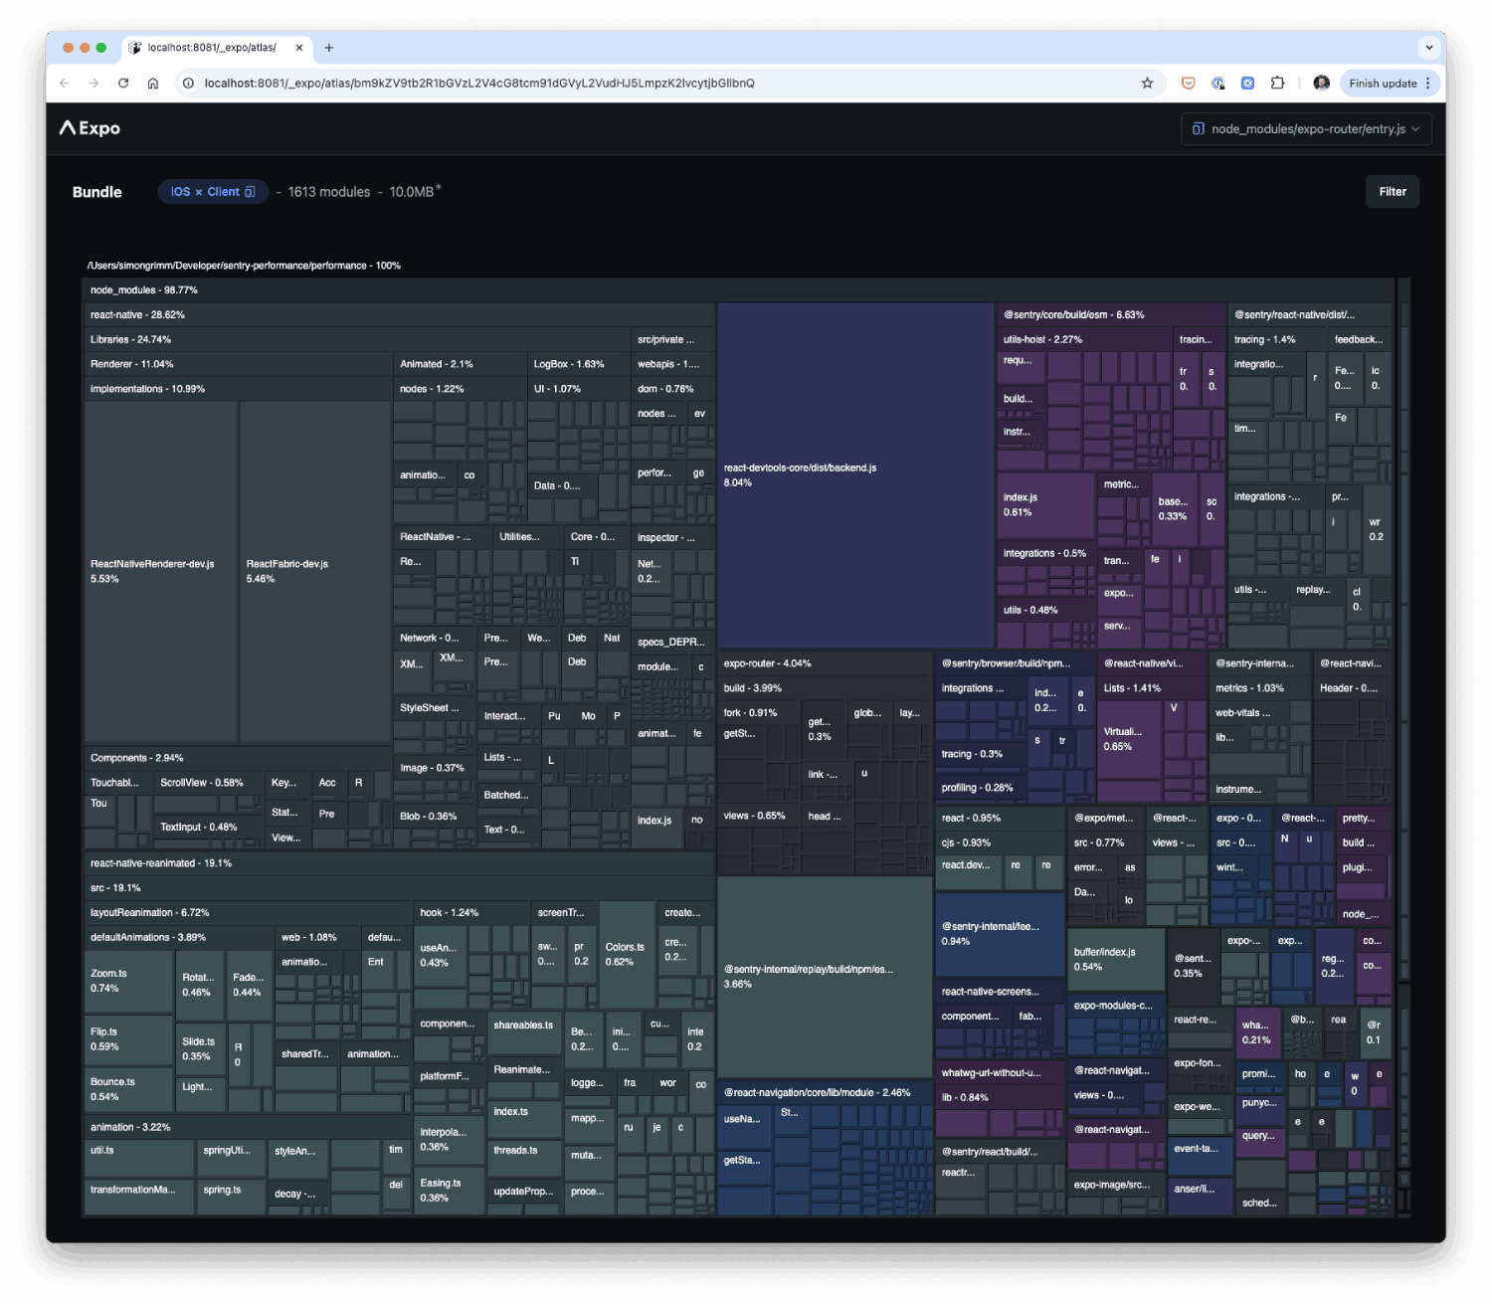Open the defaultAnimations - 3.89% group
The height and width of the screenshot is (1304, 1492).
click(x=179, y=938)
